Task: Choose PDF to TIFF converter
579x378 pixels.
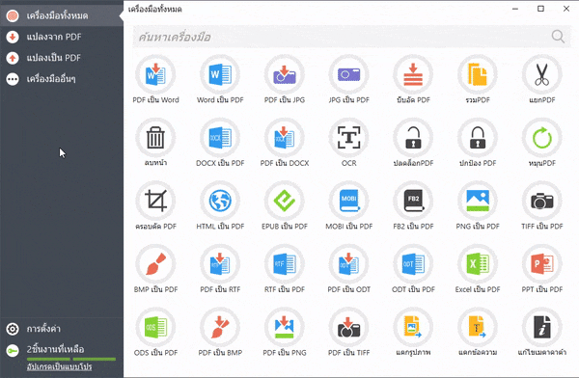Action: [x=348, y=328]
